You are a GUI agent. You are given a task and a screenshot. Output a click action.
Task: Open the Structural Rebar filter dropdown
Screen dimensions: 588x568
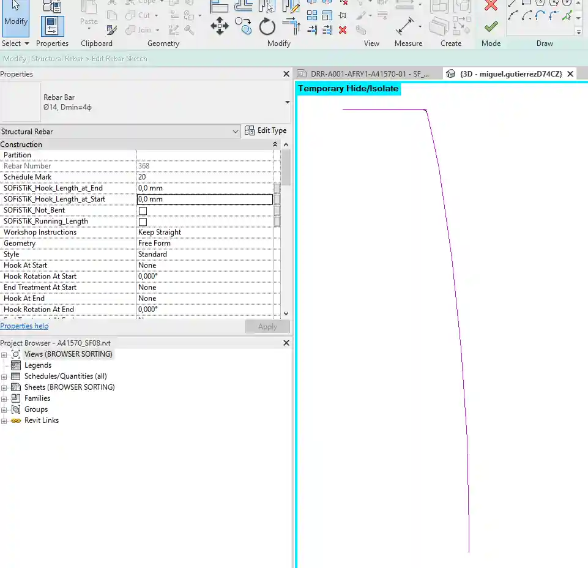(x=236, y=132)
